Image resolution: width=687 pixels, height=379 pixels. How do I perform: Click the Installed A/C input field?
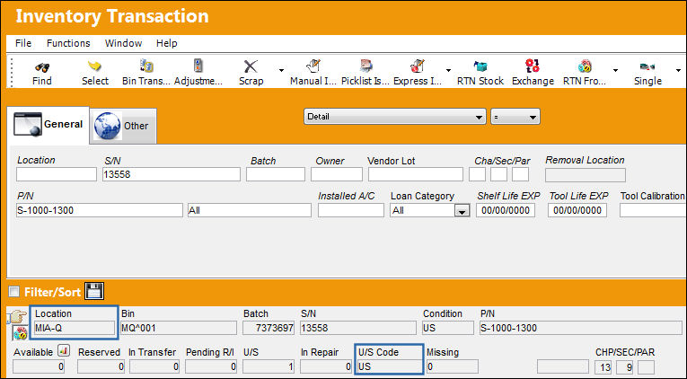[x=351, y=210]
